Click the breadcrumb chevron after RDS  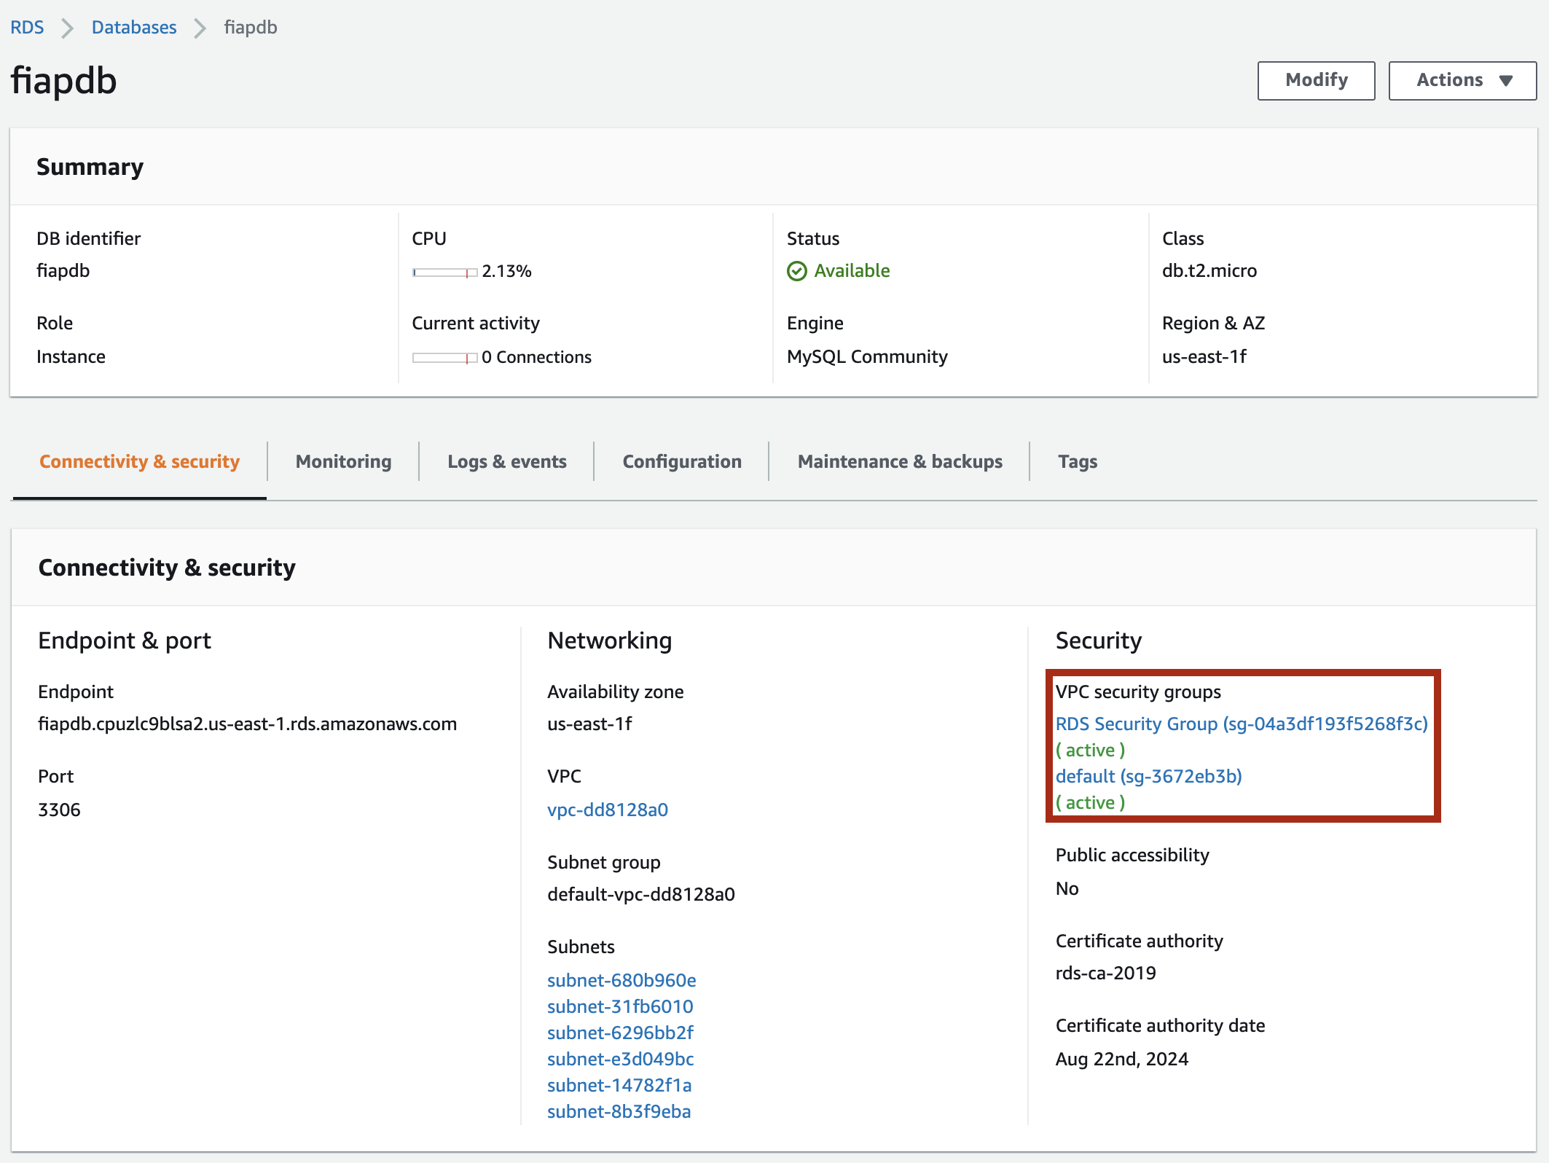[x=67, y=28]
